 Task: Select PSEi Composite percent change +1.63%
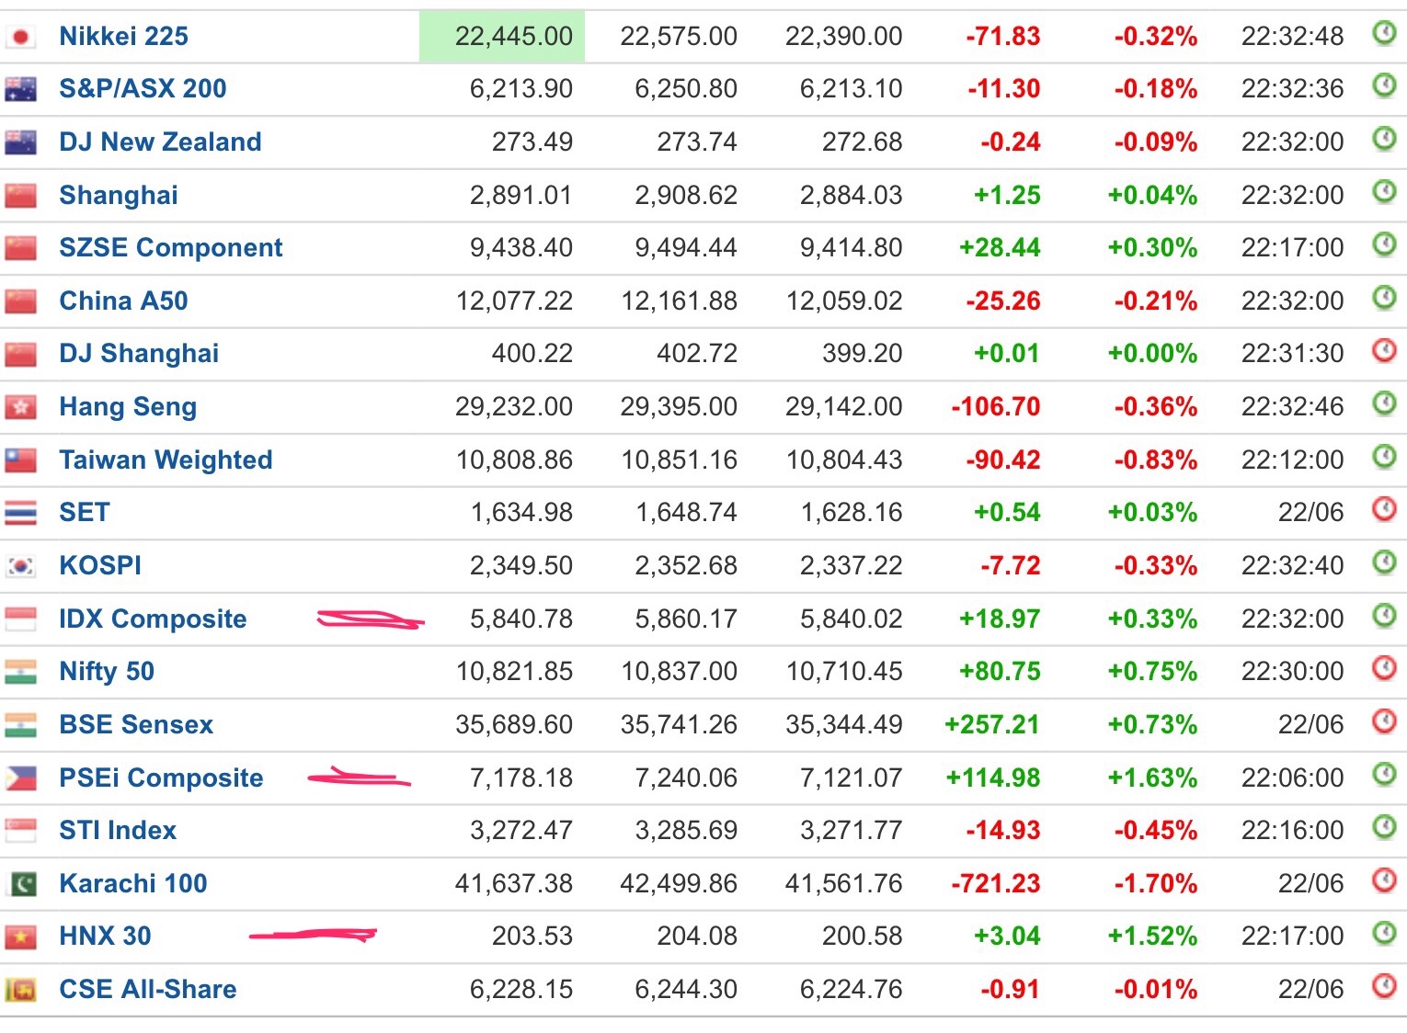click(x=1153, y=778)
